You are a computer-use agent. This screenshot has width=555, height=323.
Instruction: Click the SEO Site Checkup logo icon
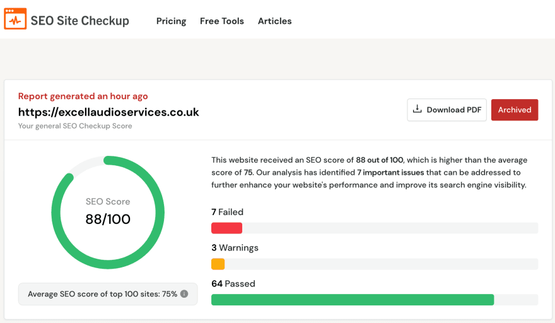(x=15, y=19)
